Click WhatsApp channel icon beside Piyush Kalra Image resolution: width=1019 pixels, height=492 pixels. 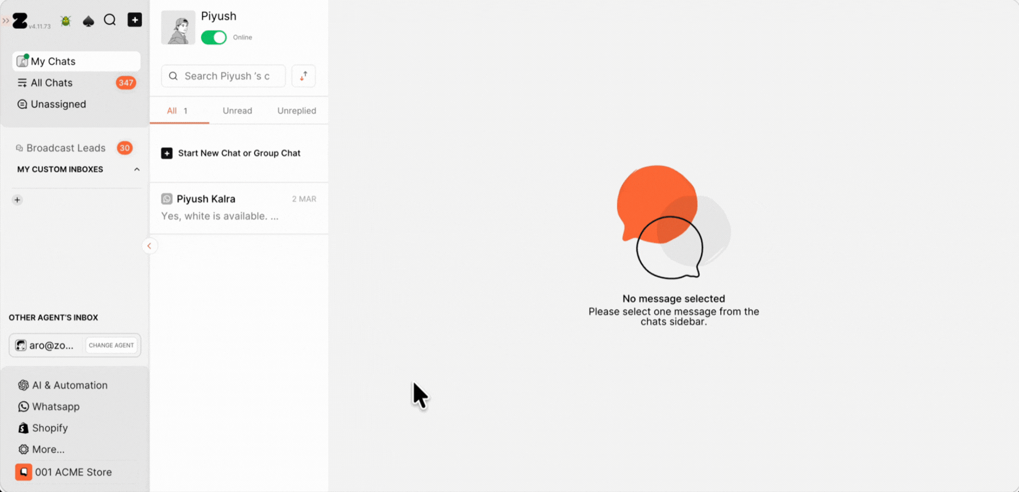[x=167, y=199]
